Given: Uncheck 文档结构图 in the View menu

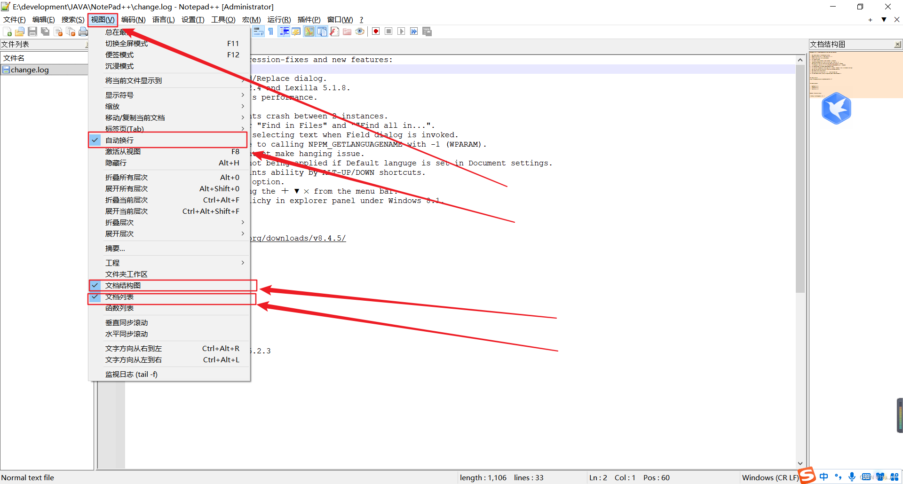Looking at the screenshot, I should point(169,285).
